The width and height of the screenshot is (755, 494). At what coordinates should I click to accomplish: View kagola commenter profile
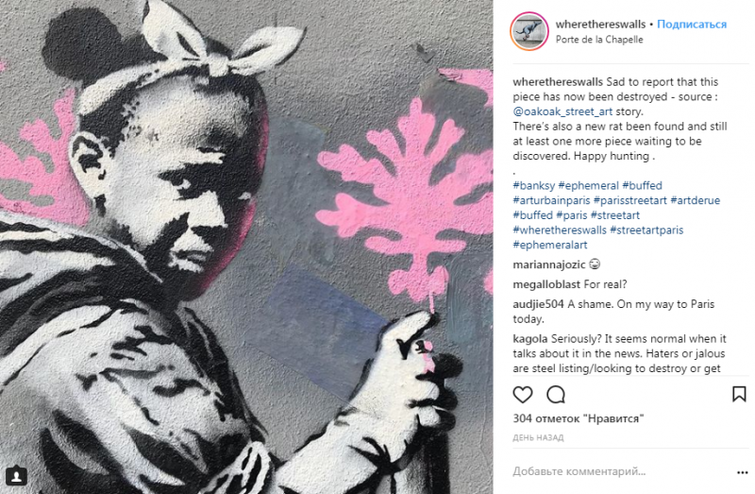pyautogui.click(x=530, y=339)
